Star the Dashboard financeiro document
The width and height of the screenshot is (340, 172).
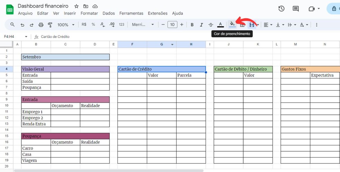[x=76, y=6]
